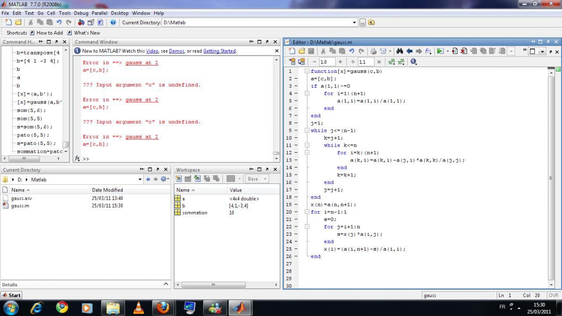The height and width of the screenshot is (316, 562).
Task: Open the Current Directory gear actions dropdown
Action: [x=165, y=179]
